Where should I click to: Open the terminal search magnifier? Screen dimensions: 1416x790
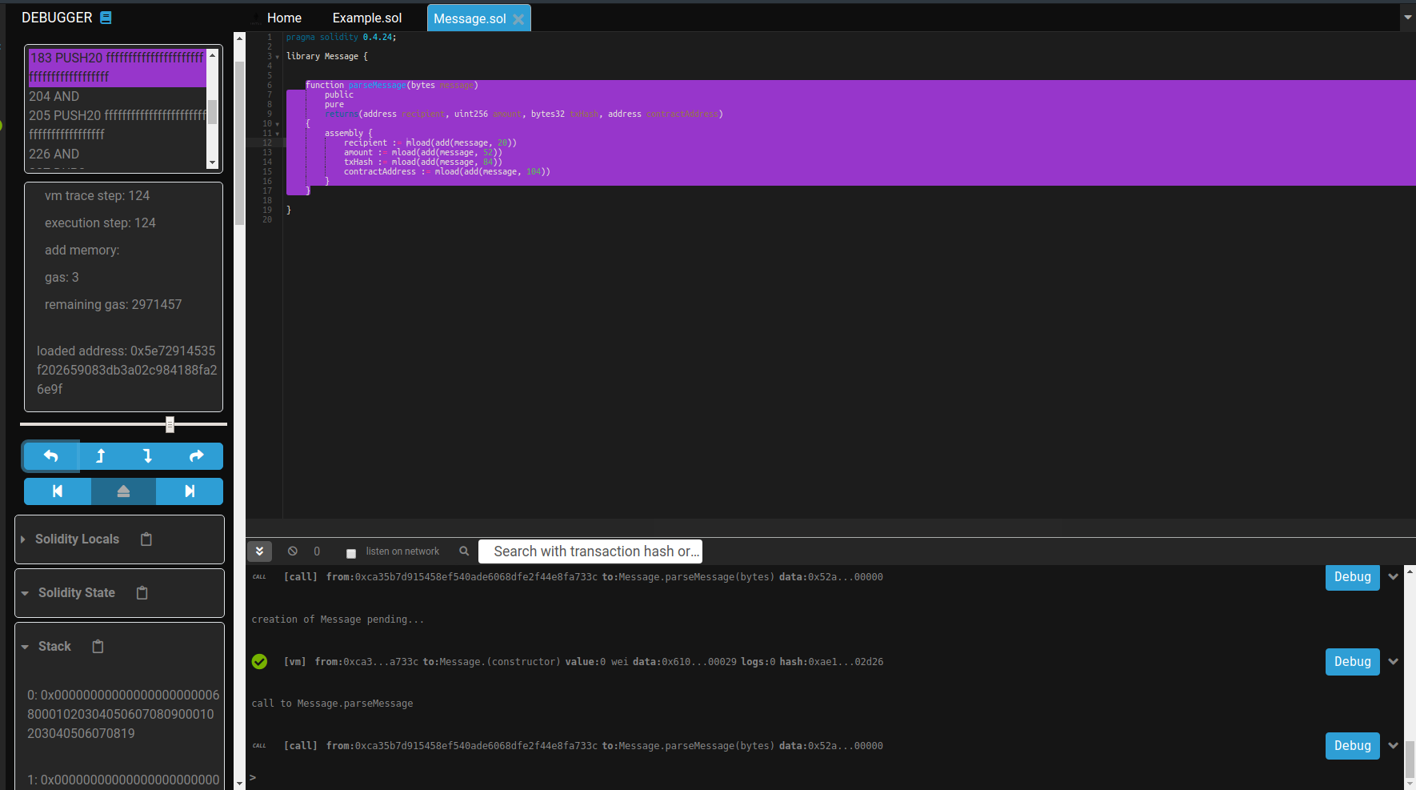[464, 551]
